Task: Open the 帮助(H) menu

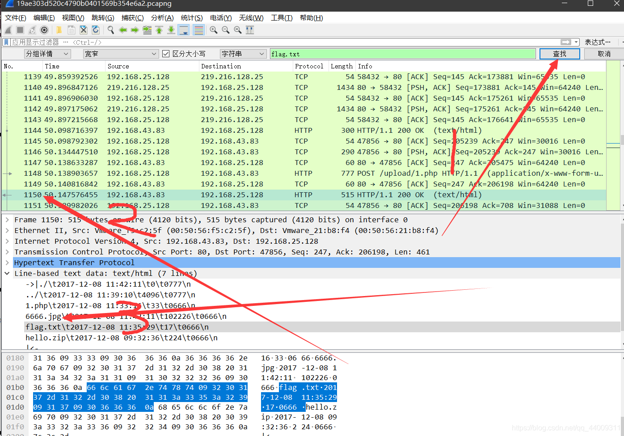Action: click(312, 18)
